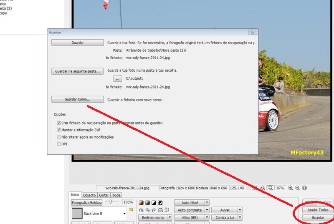
Task: Switch to the Início tab
Action: [75, 195]
